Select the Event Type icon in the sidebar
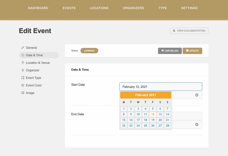 (x=23, y=78)
